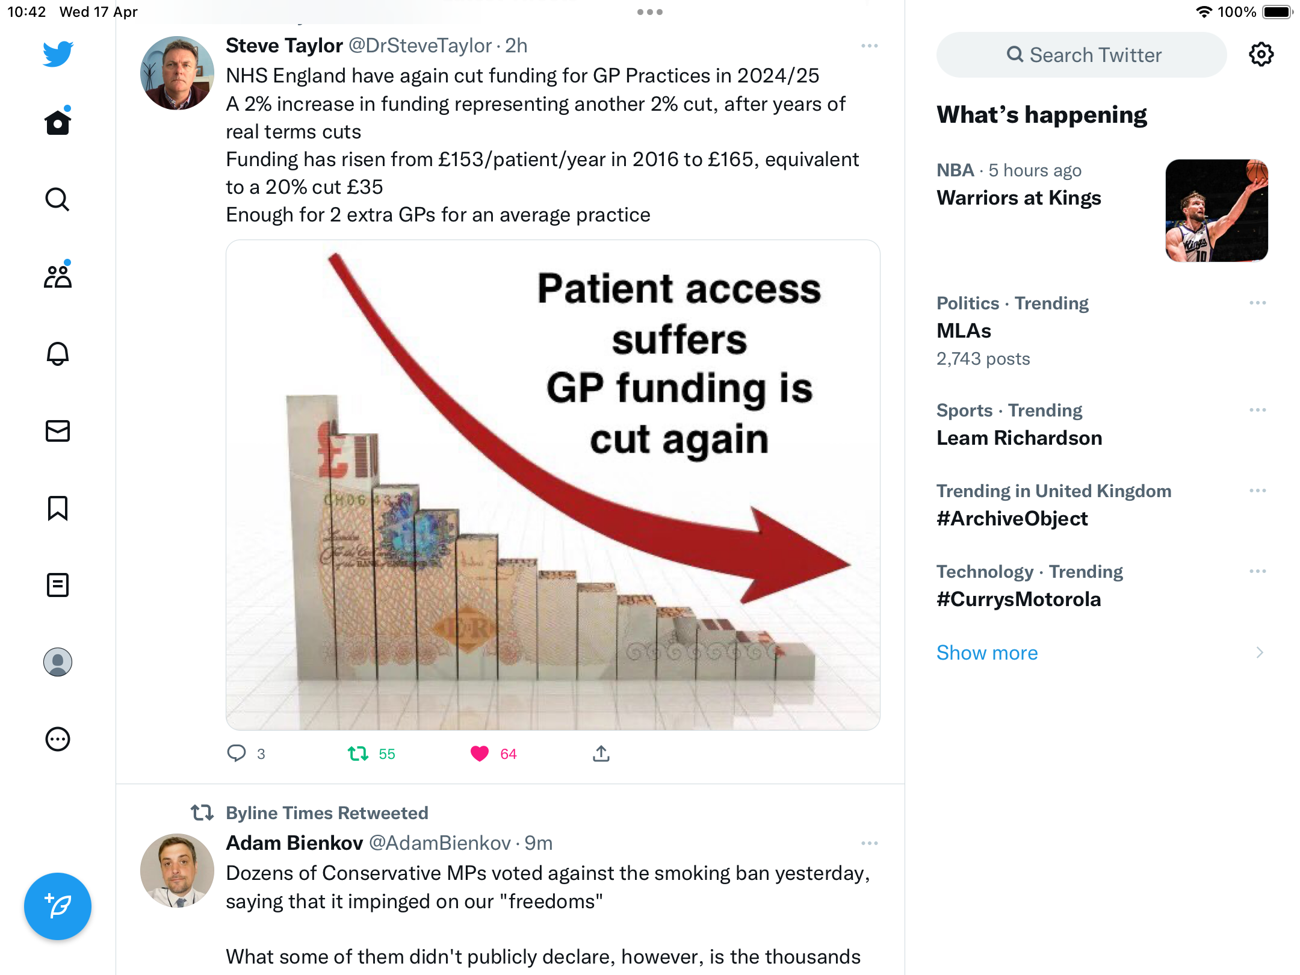Open Bookmarks in sidebar
Viewport: 1300px width, 975px height.
tap(58, 508)
